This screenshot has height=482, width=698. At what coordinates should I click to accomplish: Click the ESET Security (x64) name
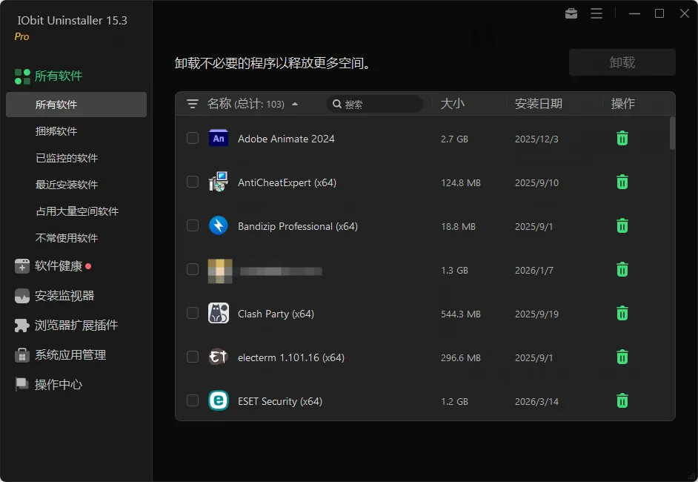click(x=280, y=401)
